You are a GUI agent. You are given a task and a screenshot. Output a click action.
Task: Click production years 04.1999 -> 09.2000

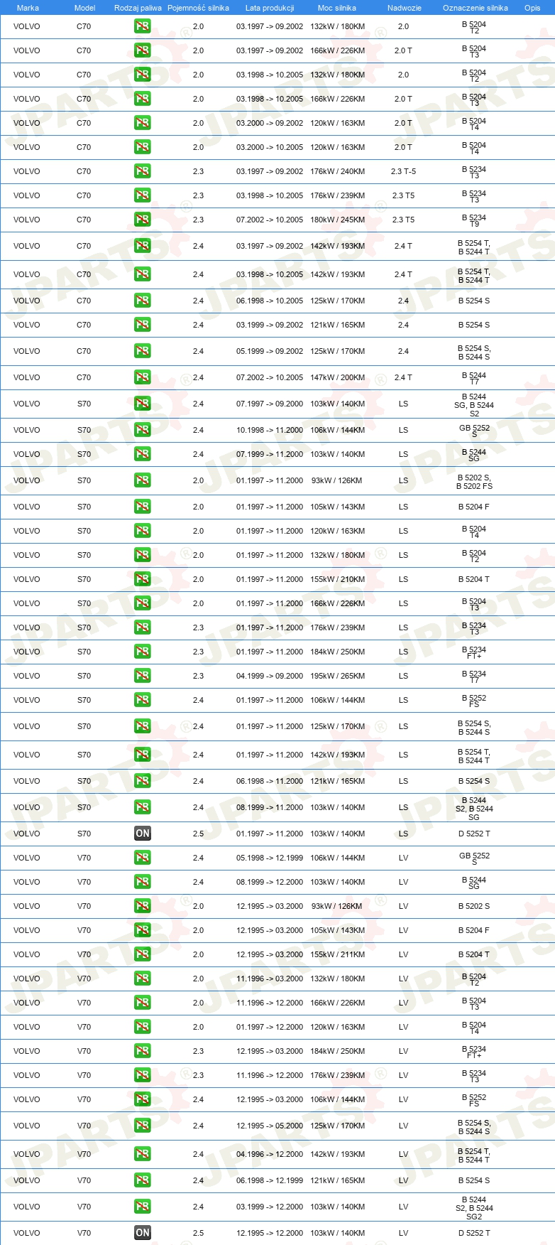270,676
